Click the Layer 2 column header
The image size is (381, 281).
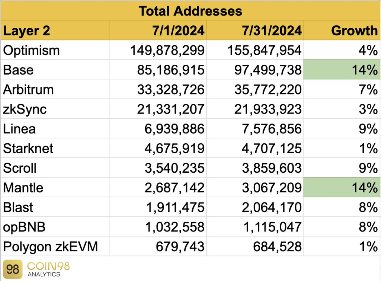27,31
